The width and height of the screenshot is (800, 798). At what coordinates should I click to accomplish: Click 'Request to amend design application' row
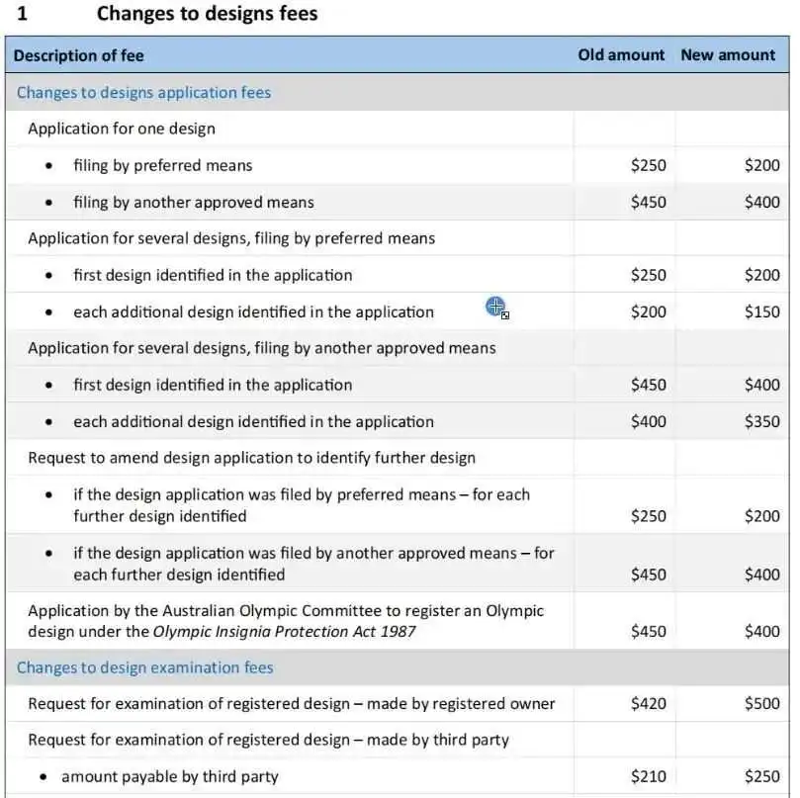[x=397, y=458]
